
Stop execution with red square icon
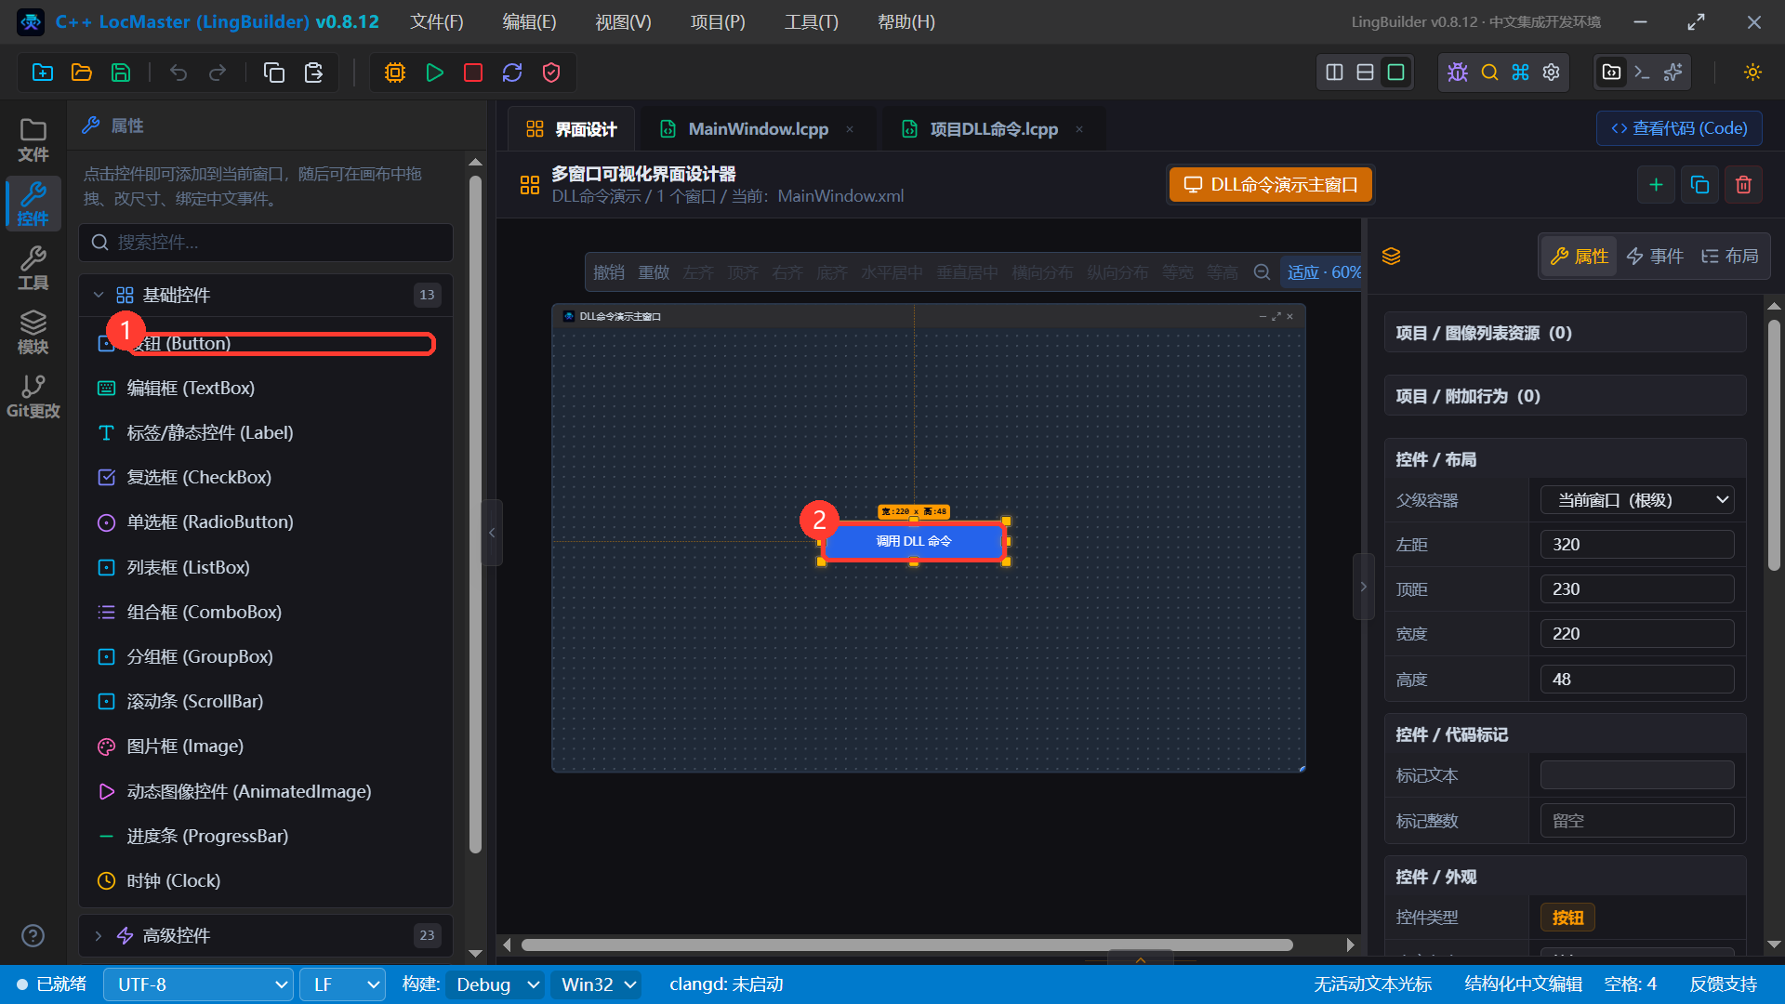click(473, 73)
